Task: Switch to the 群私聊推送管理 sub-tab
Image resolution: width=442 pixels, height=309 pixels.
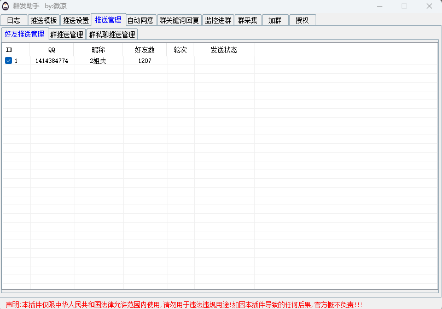Action: tap(112, 34)
